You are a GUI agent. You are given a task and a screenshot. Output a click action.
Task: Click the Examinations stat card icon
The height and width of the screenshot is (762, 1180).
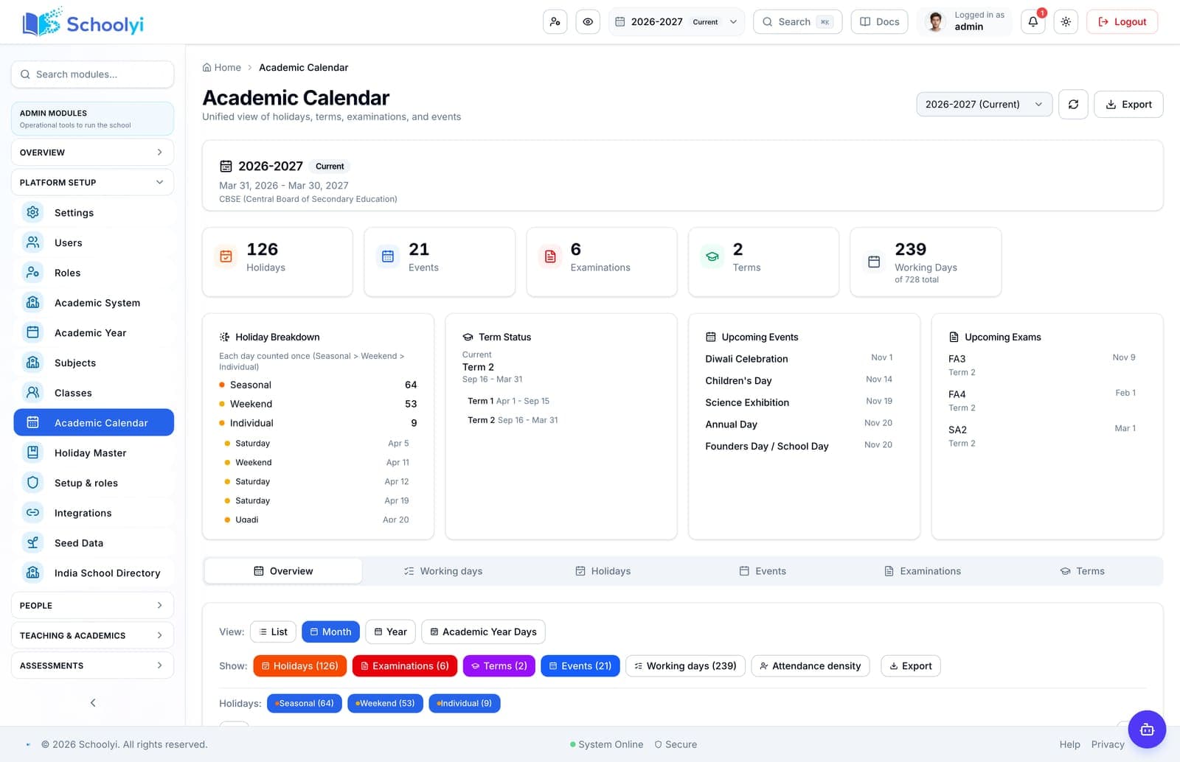(x=550, y=256)
